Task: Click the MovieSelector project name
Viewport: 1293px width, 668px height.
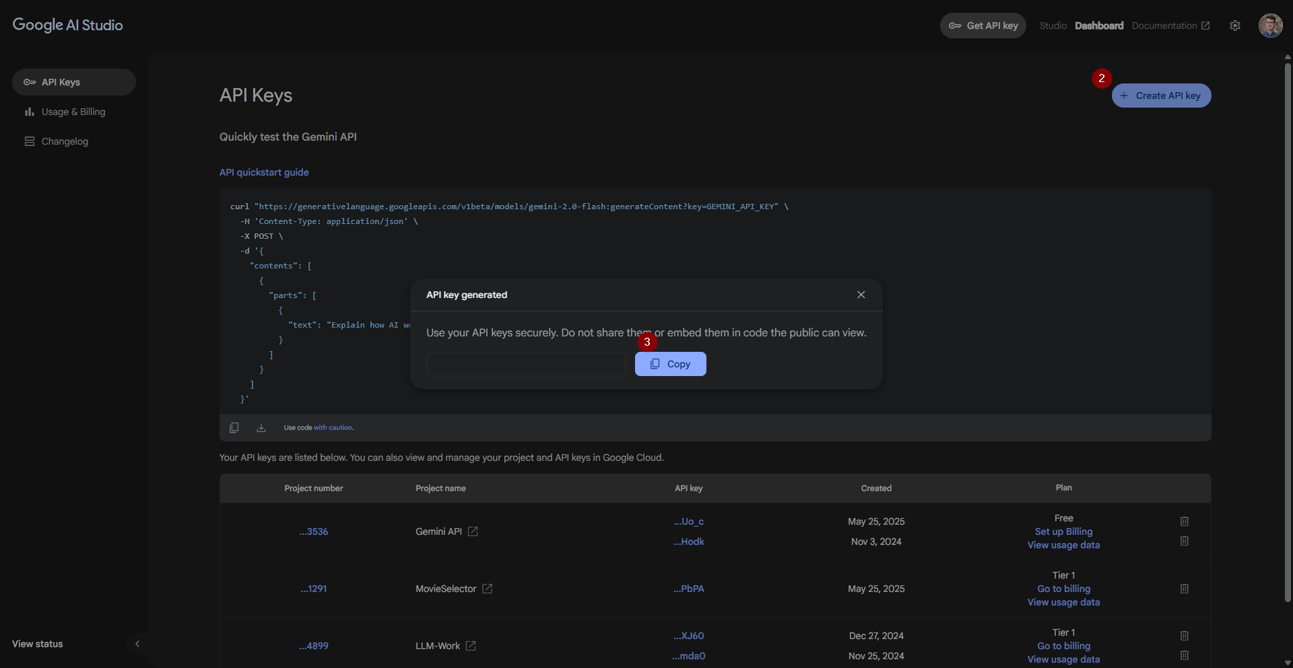Action: (446, 589)
